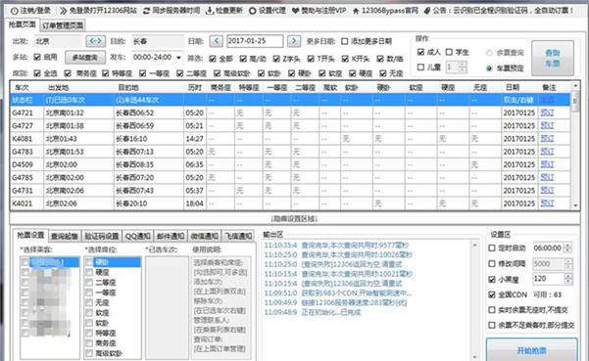Open the 12306Bypass官网 home link
The width and height of the screenshot is (589, 361).
tap(385, 11)
